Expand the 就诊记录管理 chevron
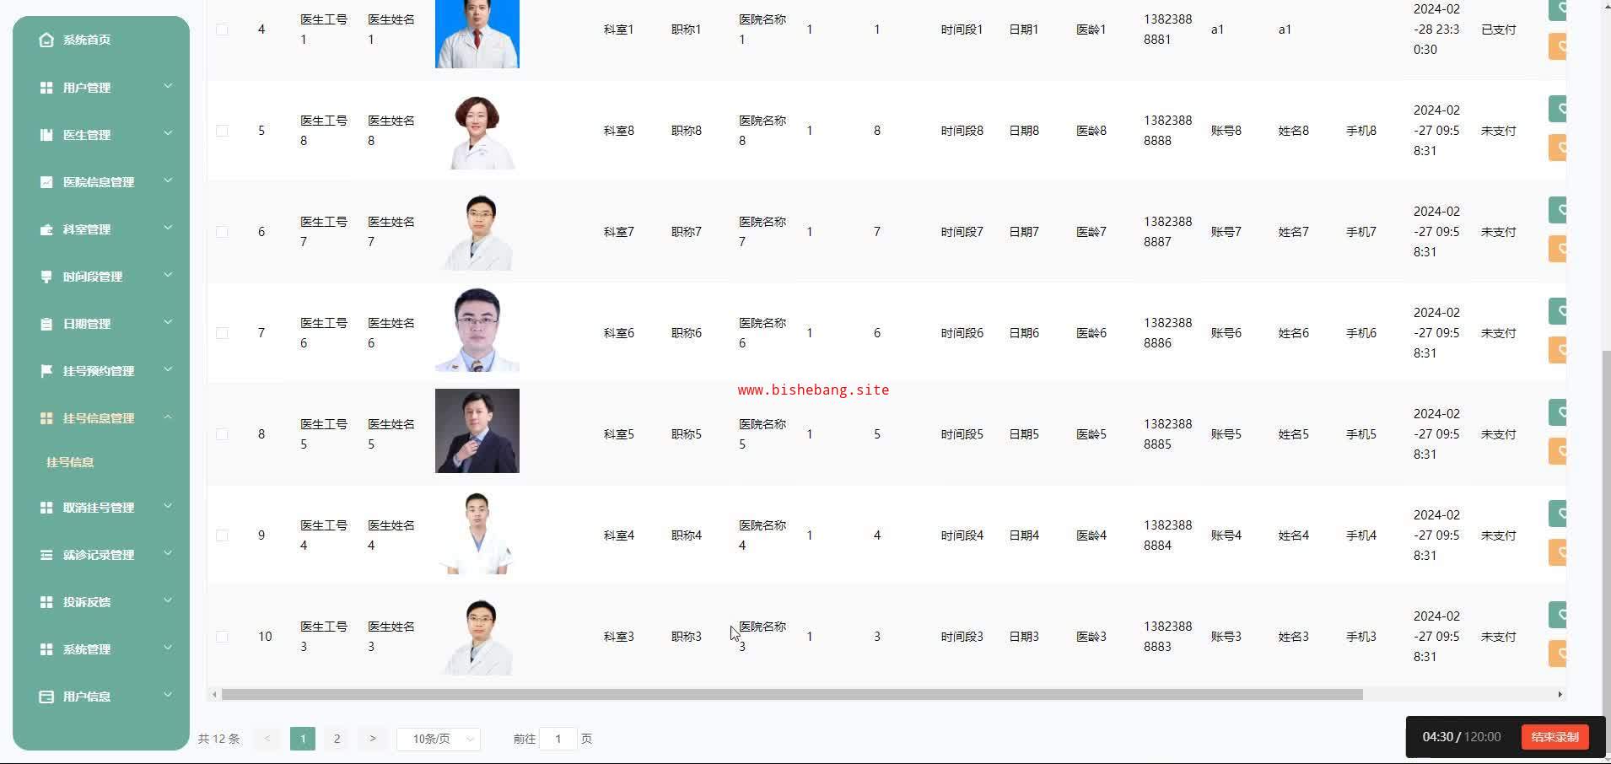The width and height of the screenshot is (1611, 764). (168, 553)
